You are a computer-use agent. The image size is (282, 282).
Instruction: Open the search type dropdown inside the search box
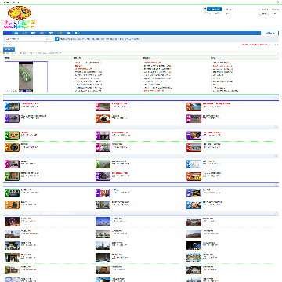click(49, 39)
